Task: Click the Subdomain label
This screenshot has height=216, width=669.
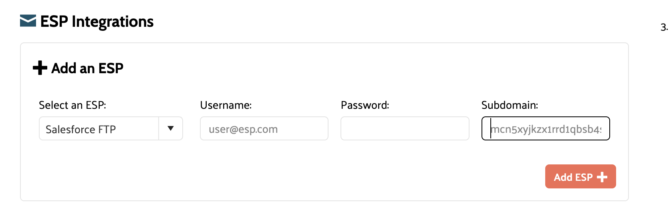Action: 510,105
